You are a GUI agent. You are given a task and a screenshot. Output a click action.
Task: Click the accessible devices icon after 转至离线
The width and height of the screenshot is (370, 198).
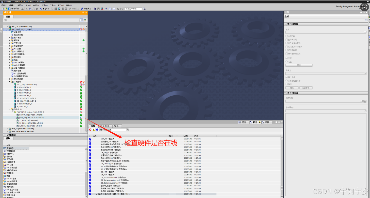tap(95, 9)
